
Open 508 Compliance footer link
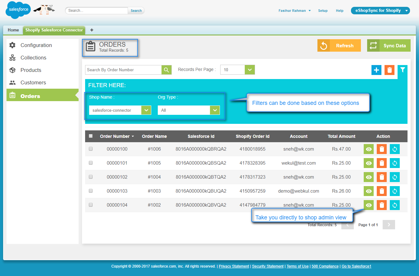[x=325, y=266]
